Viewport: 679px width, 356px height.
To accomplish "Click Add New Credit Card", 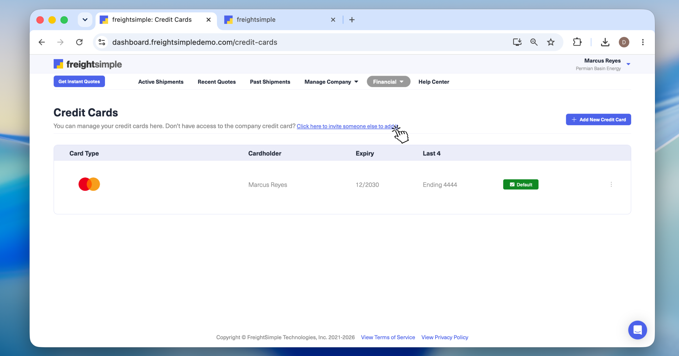I will tap(598, 120).
